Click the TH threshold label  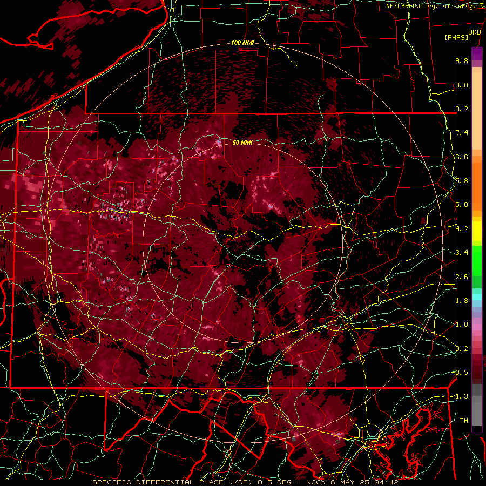464,420
